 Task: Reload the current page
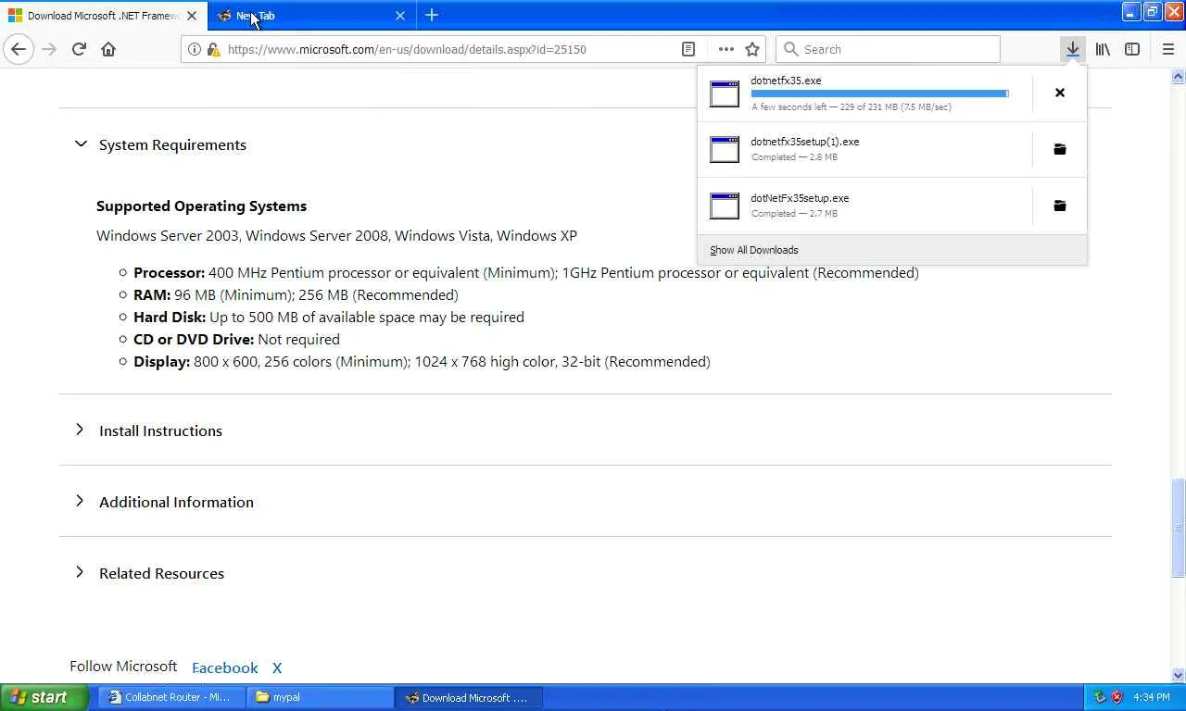(79, 49)
